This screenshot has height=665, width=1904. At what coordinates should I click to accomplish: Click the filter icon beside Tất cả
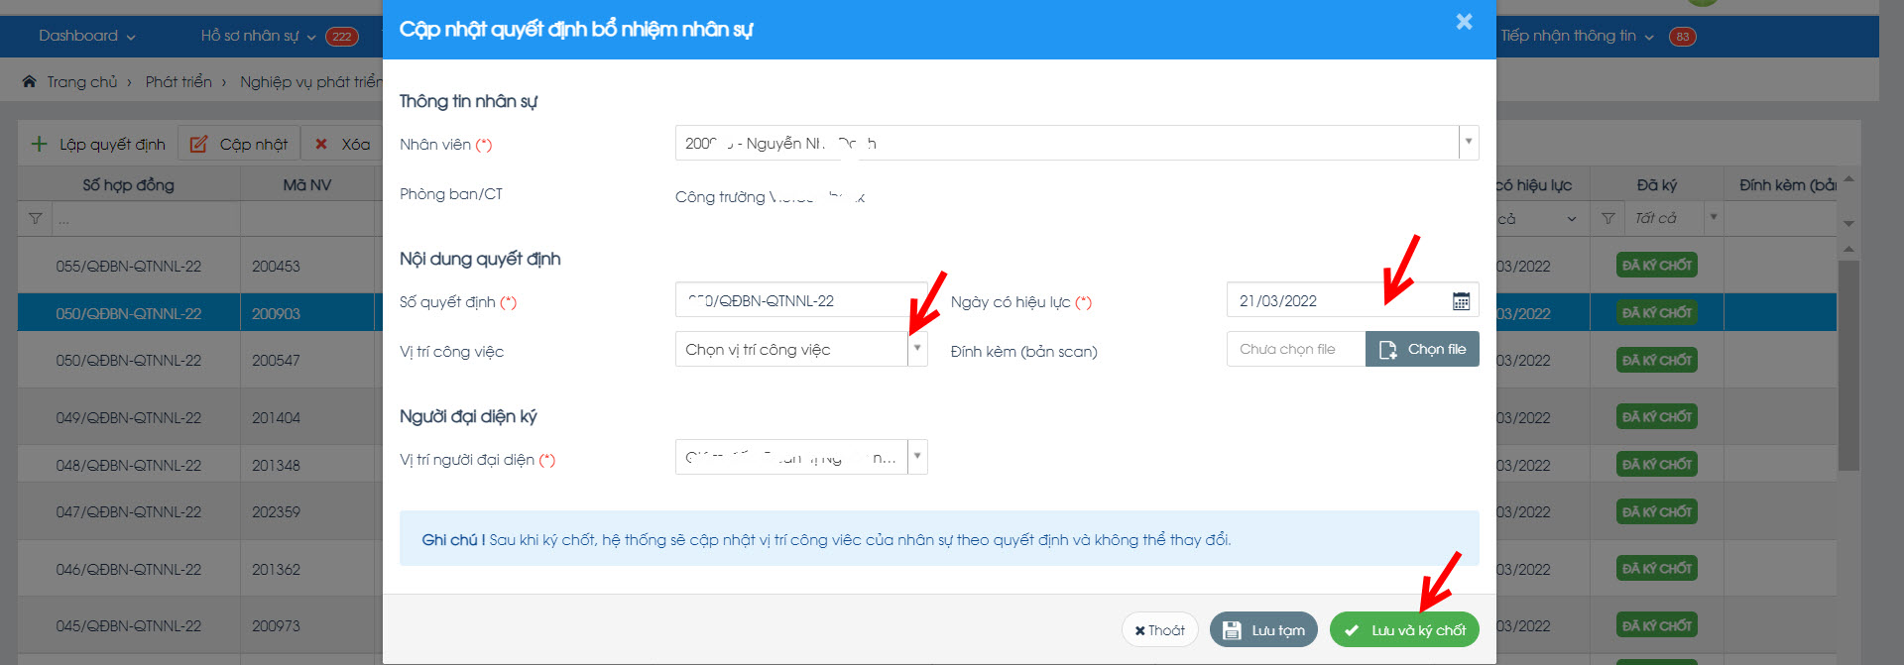click(1608, 218)
